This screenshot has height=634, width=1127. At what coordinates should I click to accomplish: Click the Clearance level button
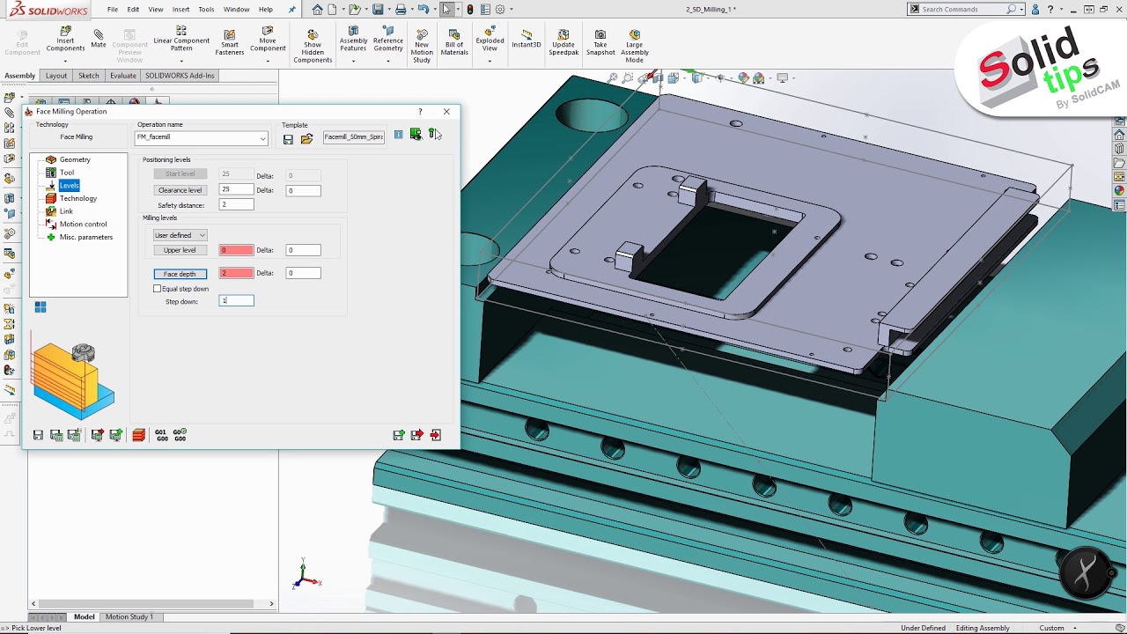click(x=180, y=190)
